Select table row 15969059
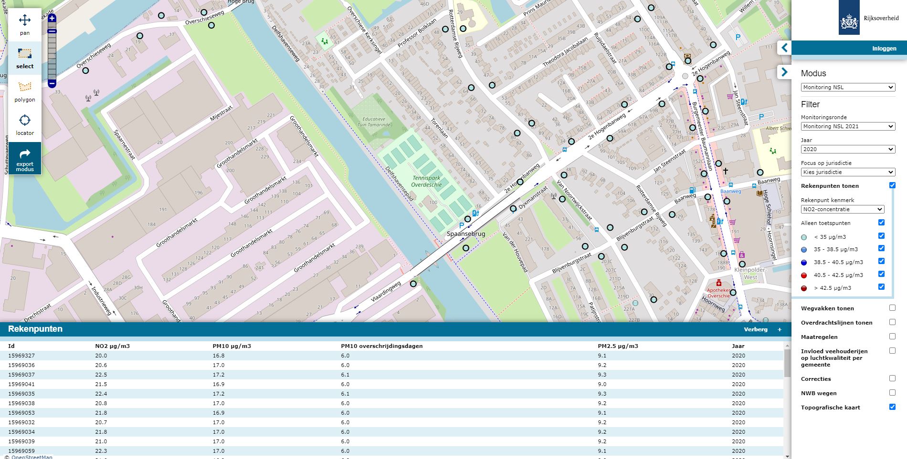907x459 pixels. (x=391, y=451)
